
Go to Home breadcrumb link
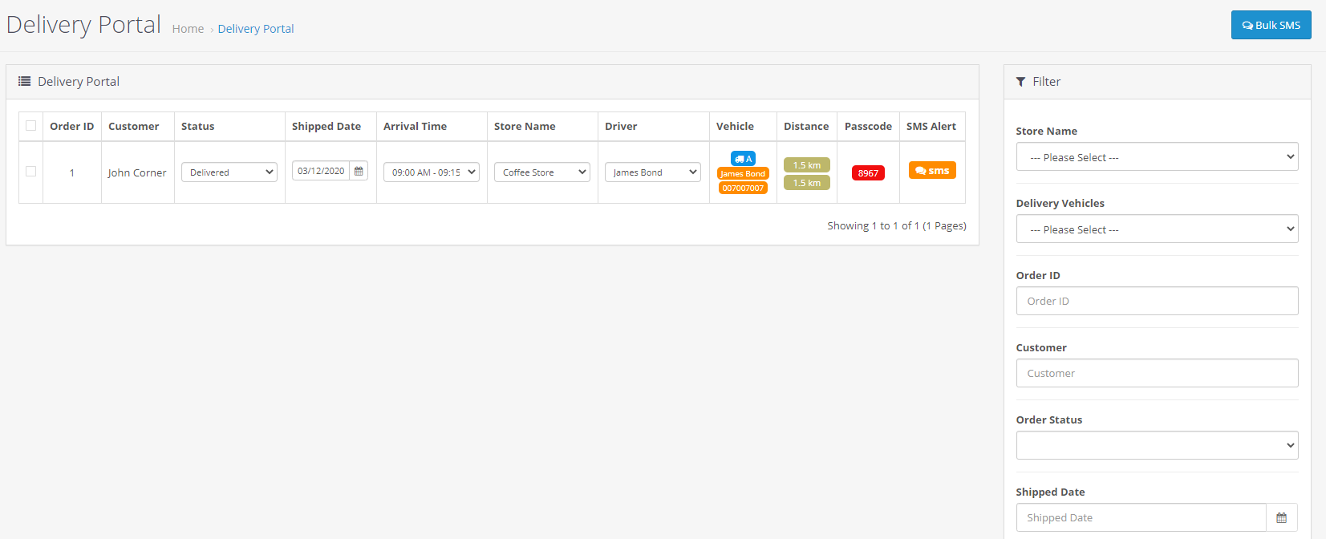(188, 29)
